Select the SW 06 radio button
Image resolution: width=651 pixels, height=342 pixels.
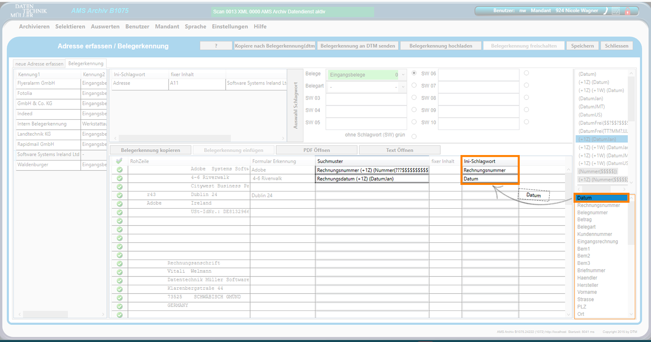[x=414, y=73]
